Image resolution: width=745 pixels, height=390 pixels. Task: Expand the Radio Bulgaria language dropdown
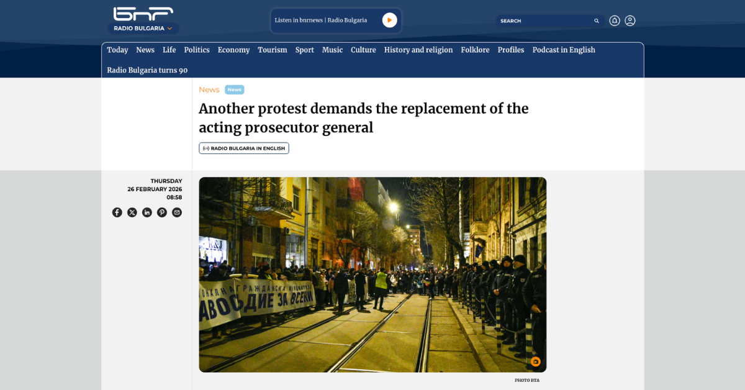143,28
